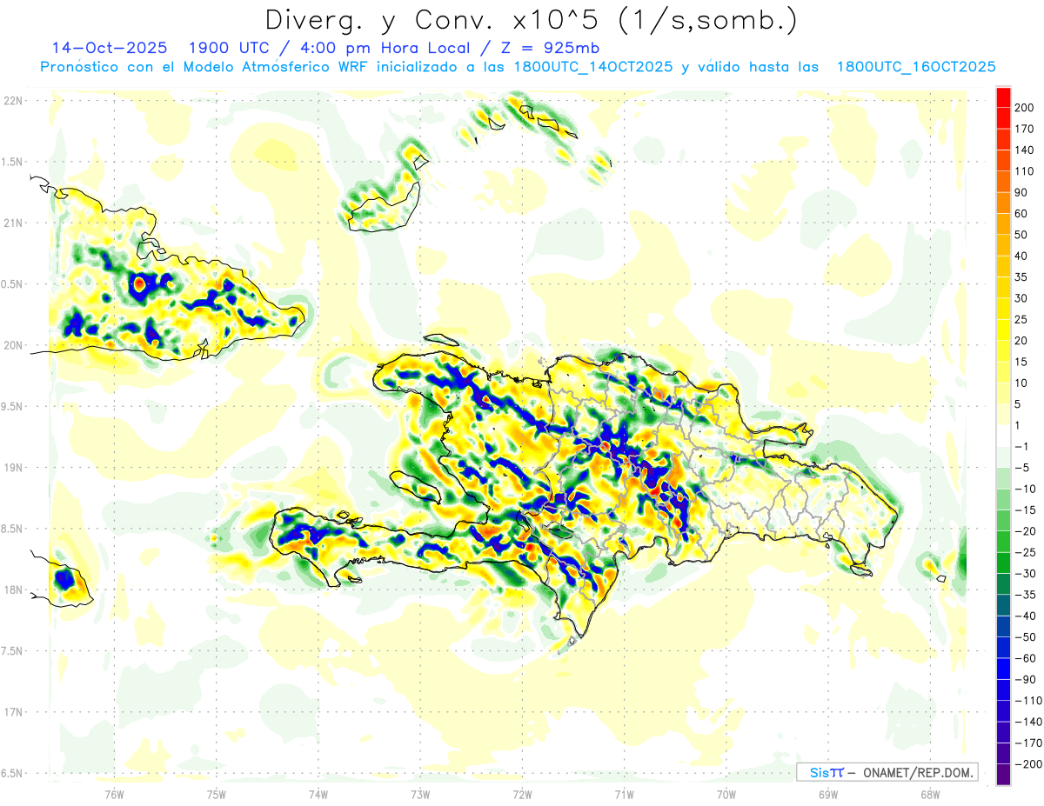Click the '68W' longitude label
Image resolution: width=1044 pixels, height=806 pixels.
[930, 793]
